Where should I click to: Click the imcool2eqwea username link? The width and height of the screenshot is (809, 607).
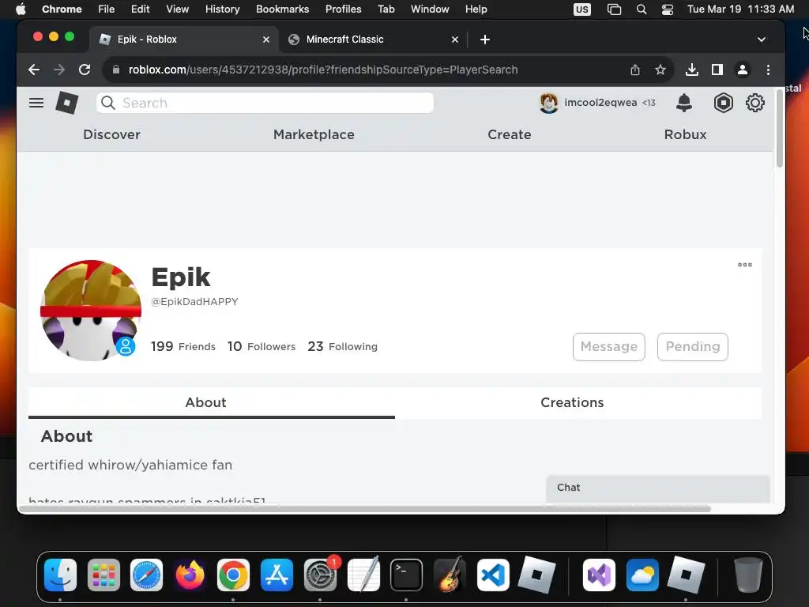point(600,103)
